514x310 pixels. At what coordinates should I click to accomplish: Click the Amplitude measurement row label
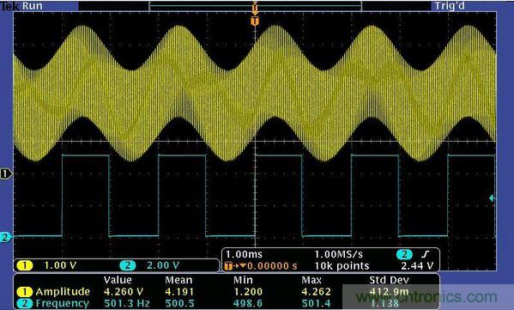pyautogui.click(x=63, y=292)
